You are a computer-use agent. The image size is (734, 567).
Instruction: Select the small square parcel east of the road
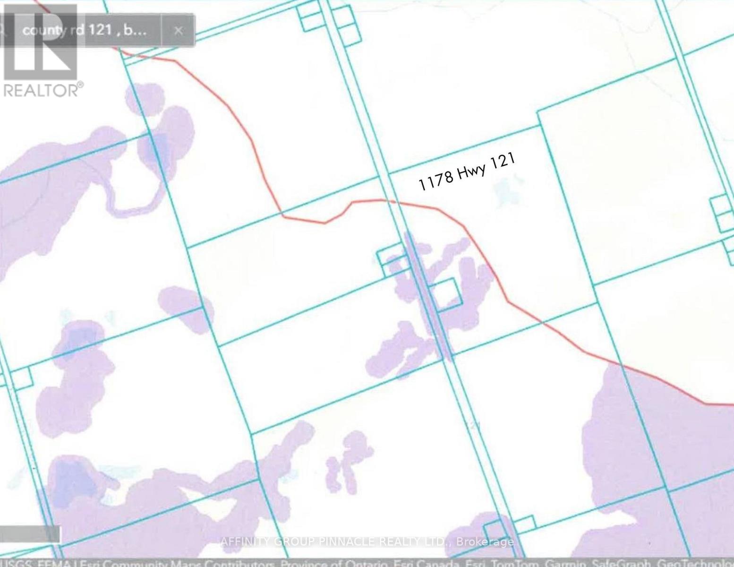pos(445,294)
